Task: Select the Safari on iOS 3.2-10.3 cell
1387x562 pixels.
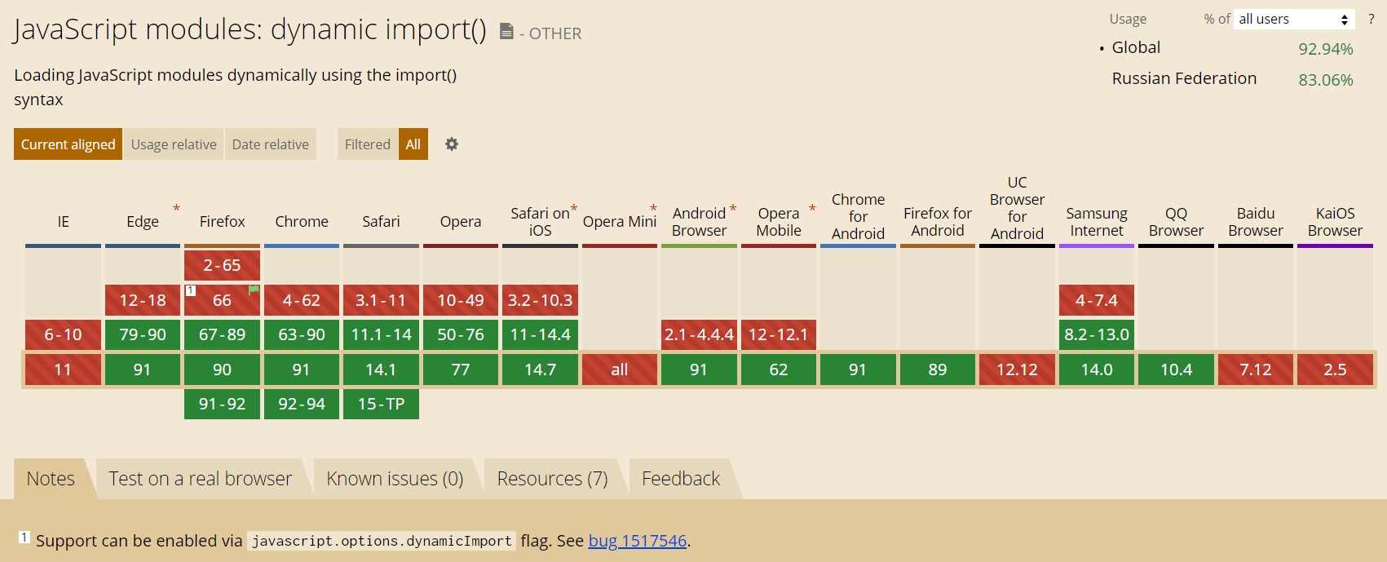Action: pos(540,300)
